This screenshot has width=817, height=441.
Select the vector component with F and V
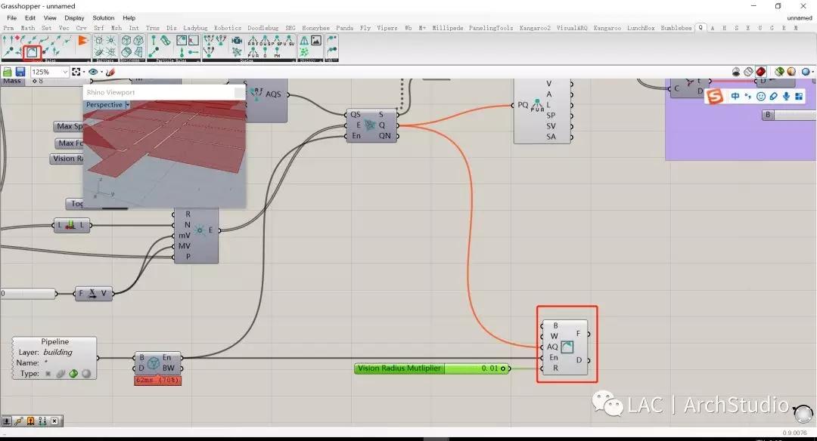[x=92, y=293]
